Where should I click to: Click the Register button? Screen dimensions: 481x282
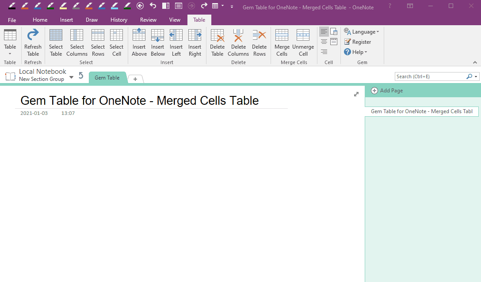[357, 42]
